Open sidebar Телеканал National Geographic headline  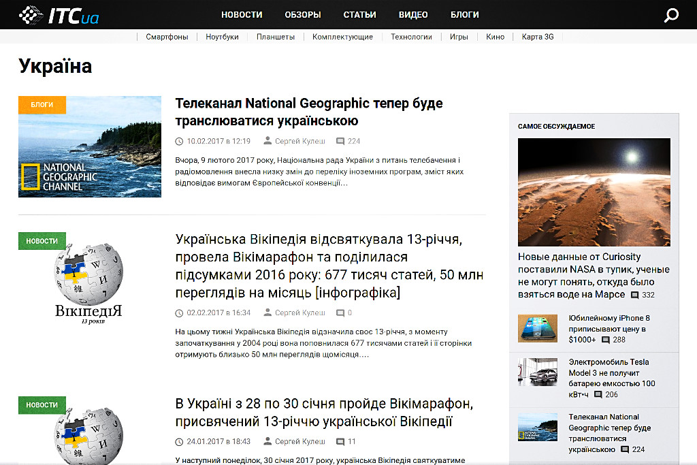point(609,433)
